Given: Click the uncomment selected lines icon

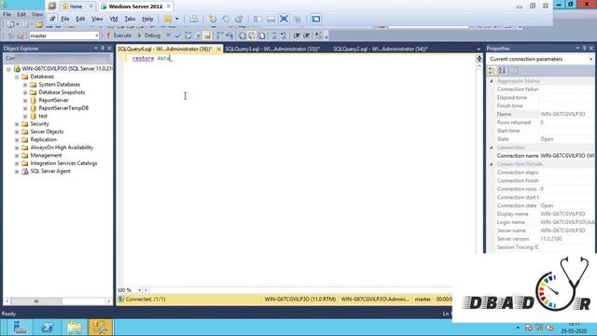Looking at the screenshot, I should coord(284,35).
